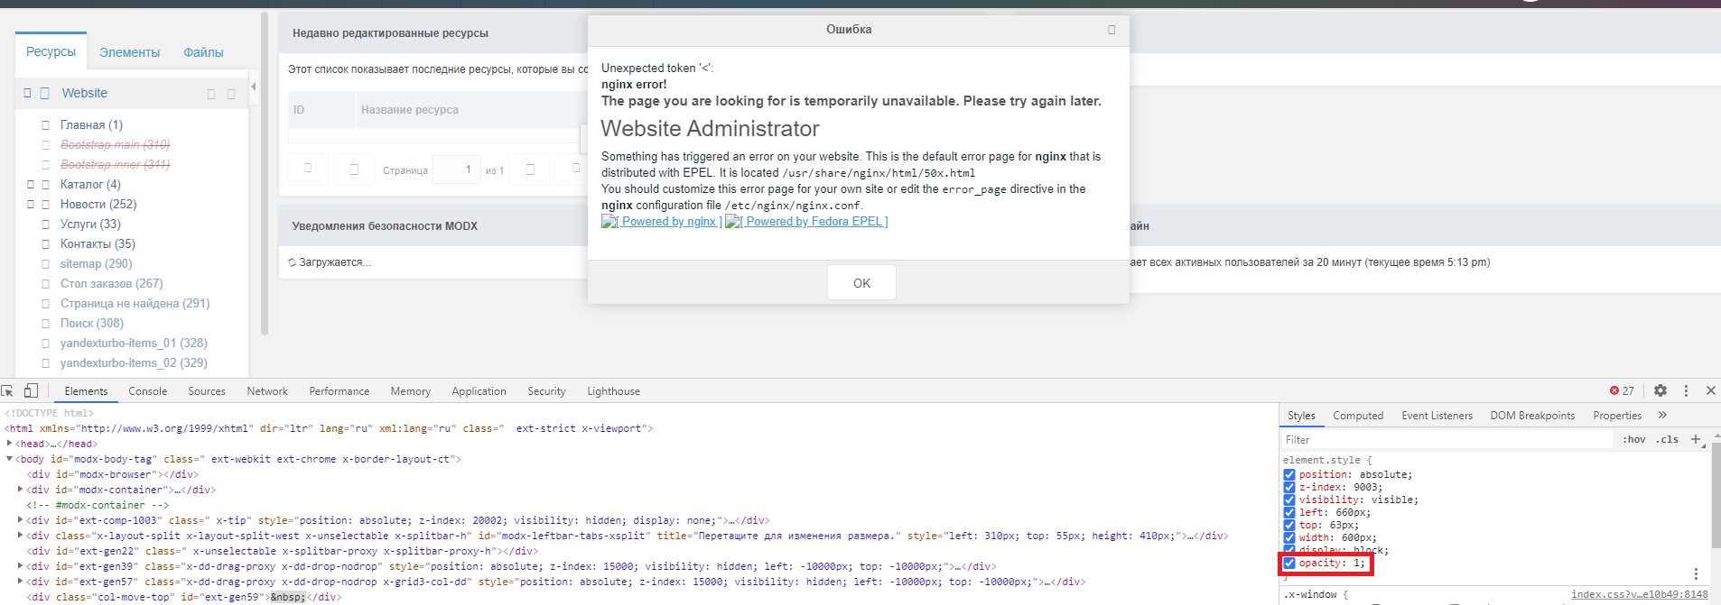Uncheck the visibility: visible style property
This screenshot has width=1721, height=605.
point(1289,500)
